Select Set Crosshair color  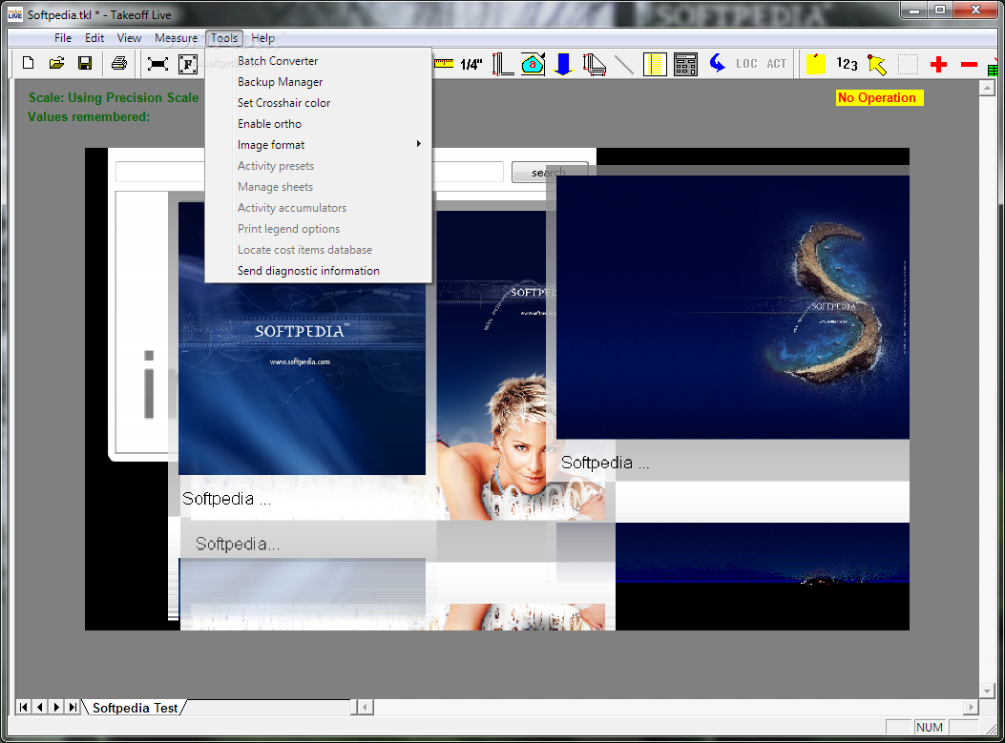click(319, 102)
